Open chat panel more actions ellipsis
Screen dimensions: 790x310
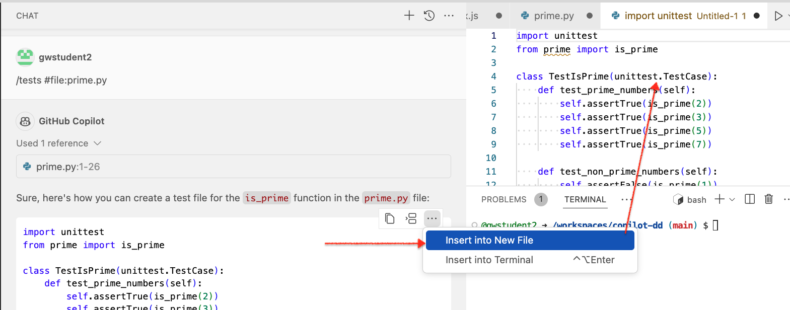tap(449, 16)
